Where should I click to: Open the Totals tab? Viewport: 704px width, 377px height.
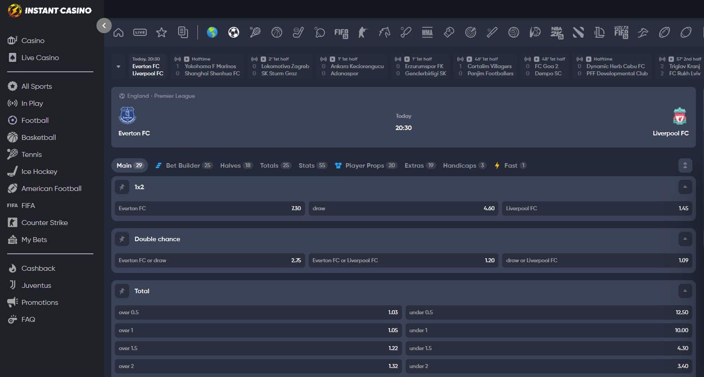click(x=275, y=165)
